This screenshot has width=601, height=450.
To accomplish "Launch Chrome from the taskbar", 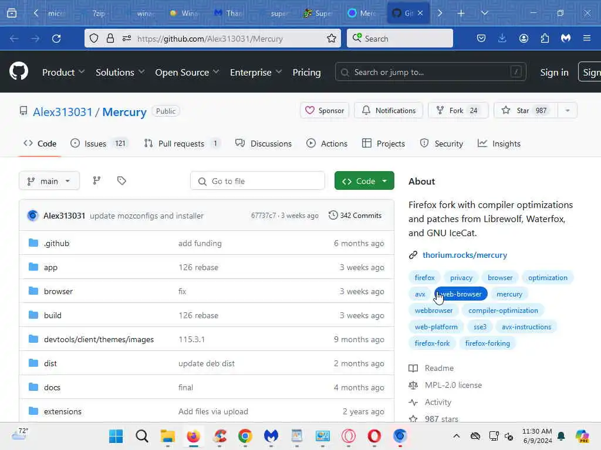I will (245, 436).
